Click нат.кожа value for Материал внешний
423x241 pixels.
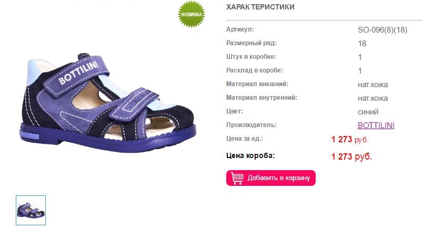pos(372,85)
